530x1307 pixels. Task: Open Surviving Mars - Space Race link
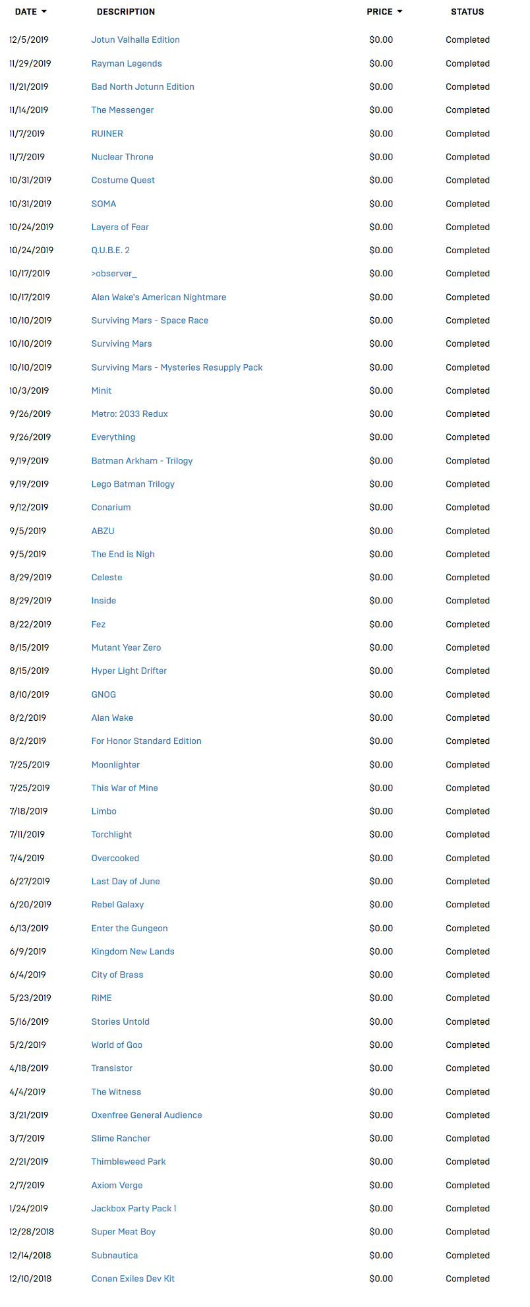pos(150,320)
